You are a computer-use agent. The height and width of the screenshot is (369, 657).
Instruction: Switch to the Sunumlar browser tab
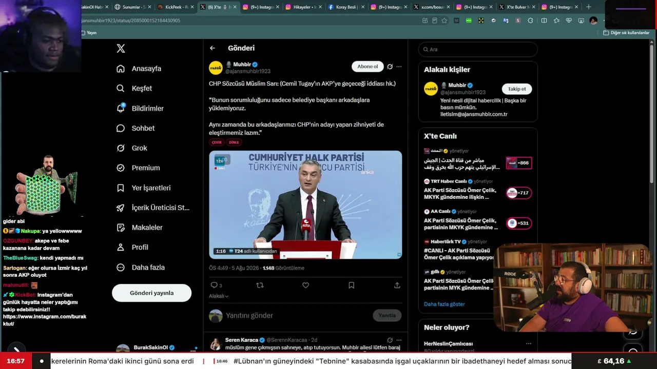[x=133, y=7]
